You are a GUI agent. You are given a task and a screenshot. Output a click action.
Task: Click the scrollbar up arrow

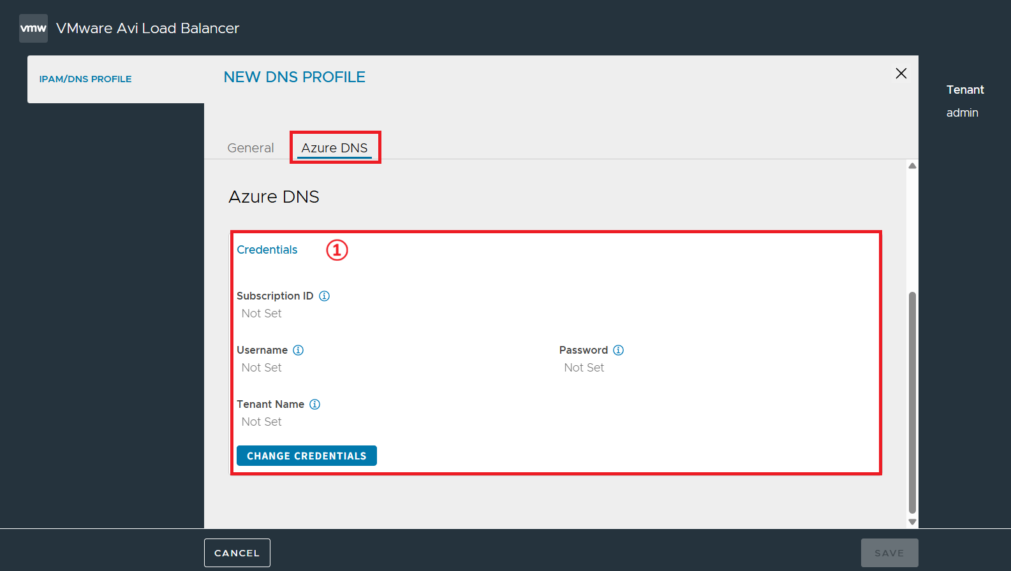912,166
